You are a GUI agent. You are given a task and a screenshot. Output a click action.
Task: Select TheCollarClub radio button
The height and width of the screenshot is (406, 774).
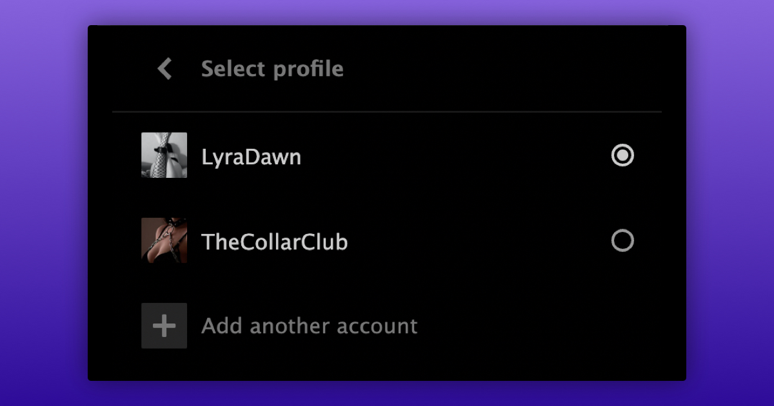point(622,241)
